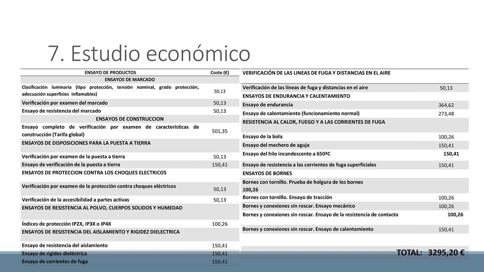Select the 'Coste (€)' column header

(x=219, y=72)
